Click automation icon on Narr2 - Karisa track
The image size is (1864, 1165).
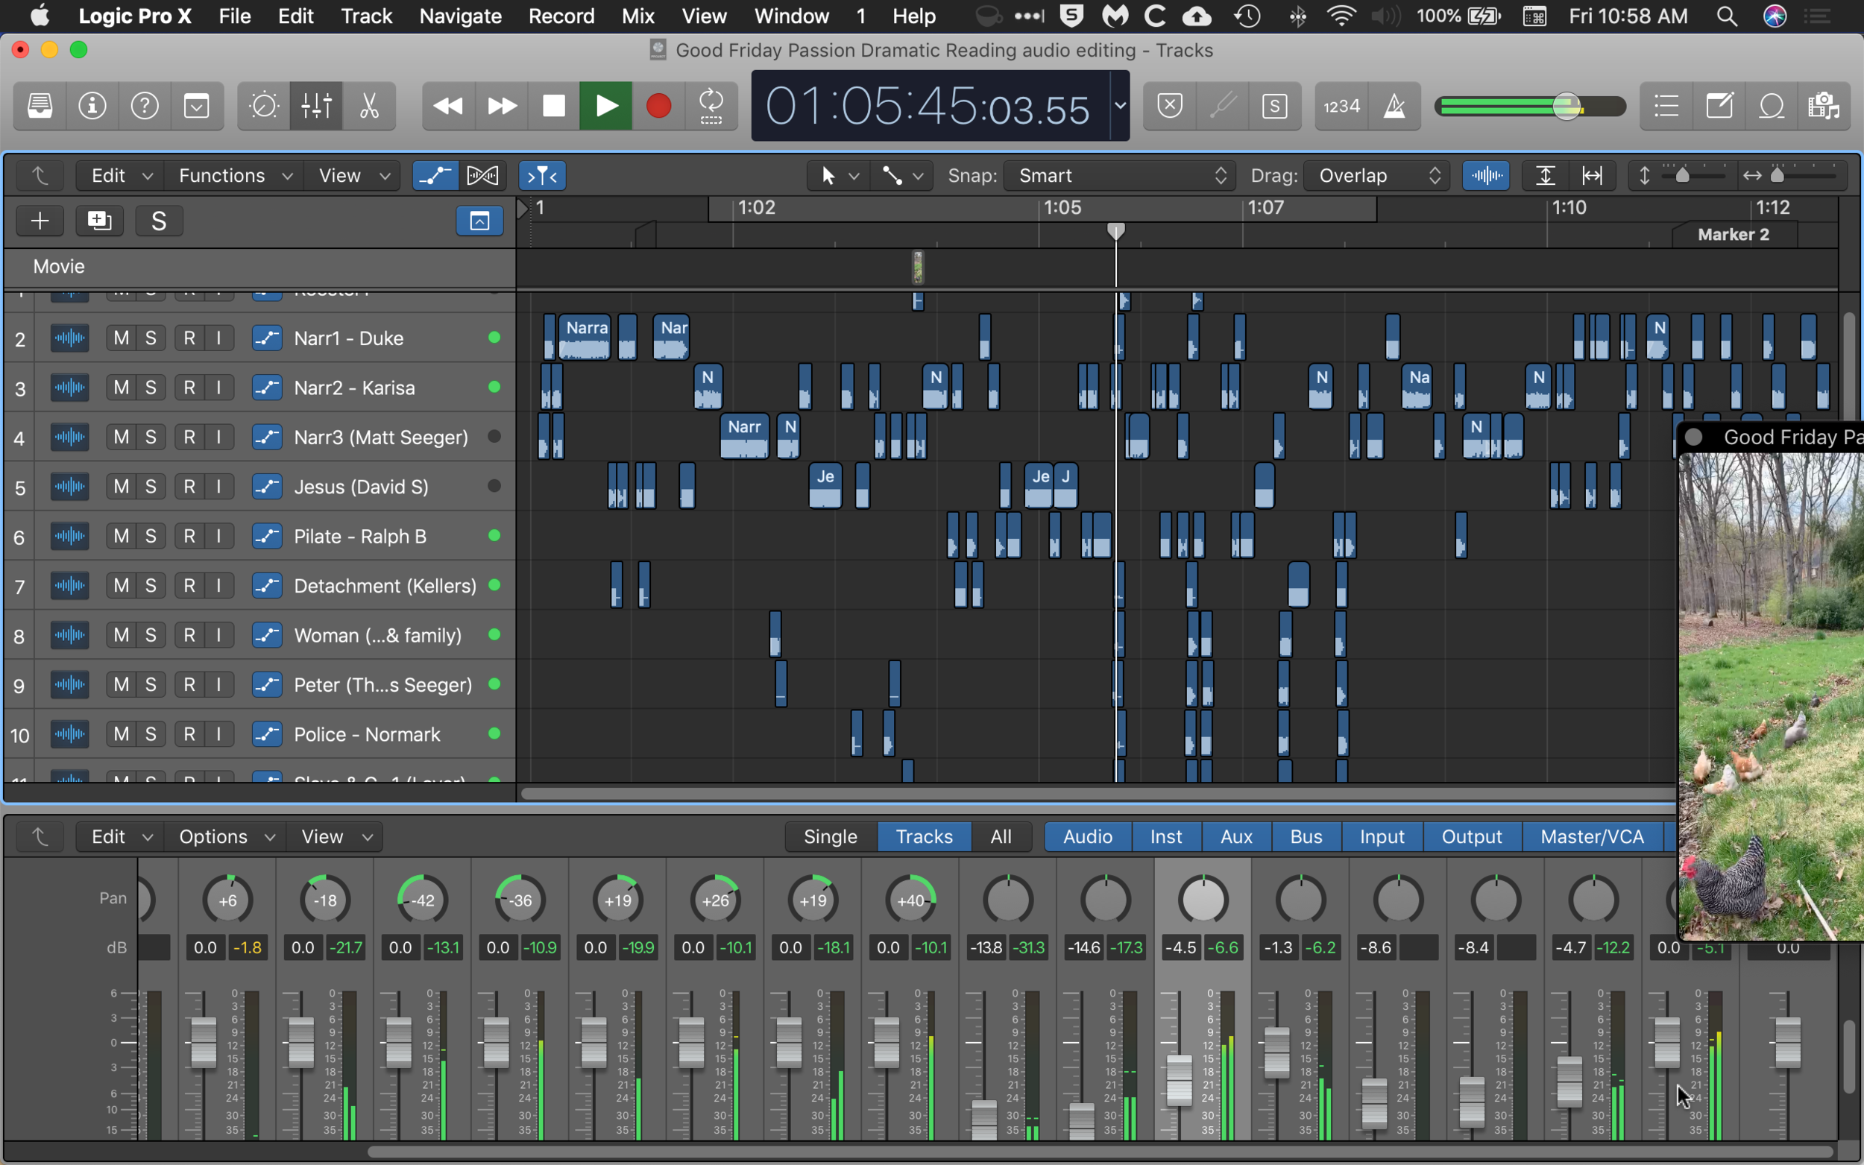[267, 388]
